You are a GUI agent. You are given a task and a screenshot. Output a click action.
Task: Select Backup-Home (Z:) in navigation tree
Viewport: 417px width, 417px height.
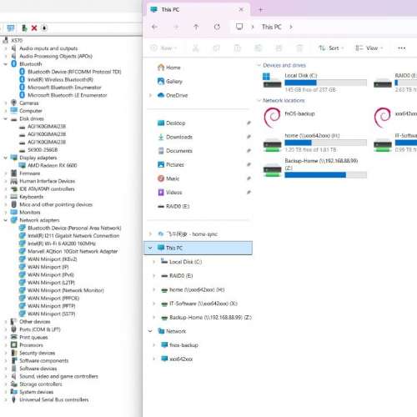pyautogui.click(x=206, y=317)
